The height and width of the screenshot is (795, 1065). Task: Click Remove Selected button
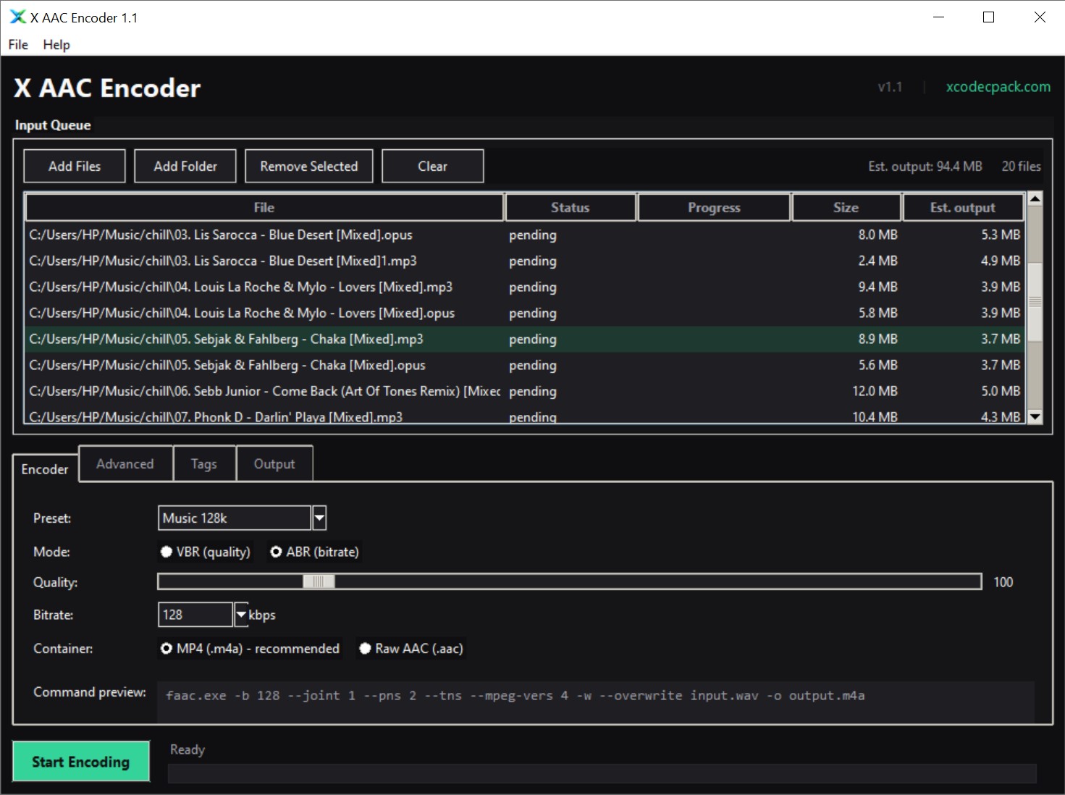coord(309,166)
